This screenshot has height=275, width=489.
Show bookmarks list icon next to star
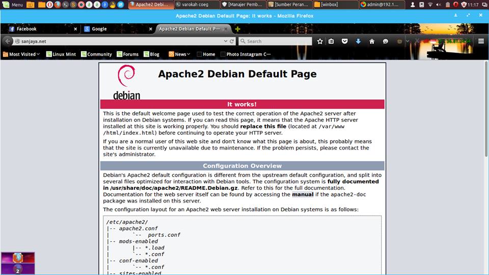[331, 41]
